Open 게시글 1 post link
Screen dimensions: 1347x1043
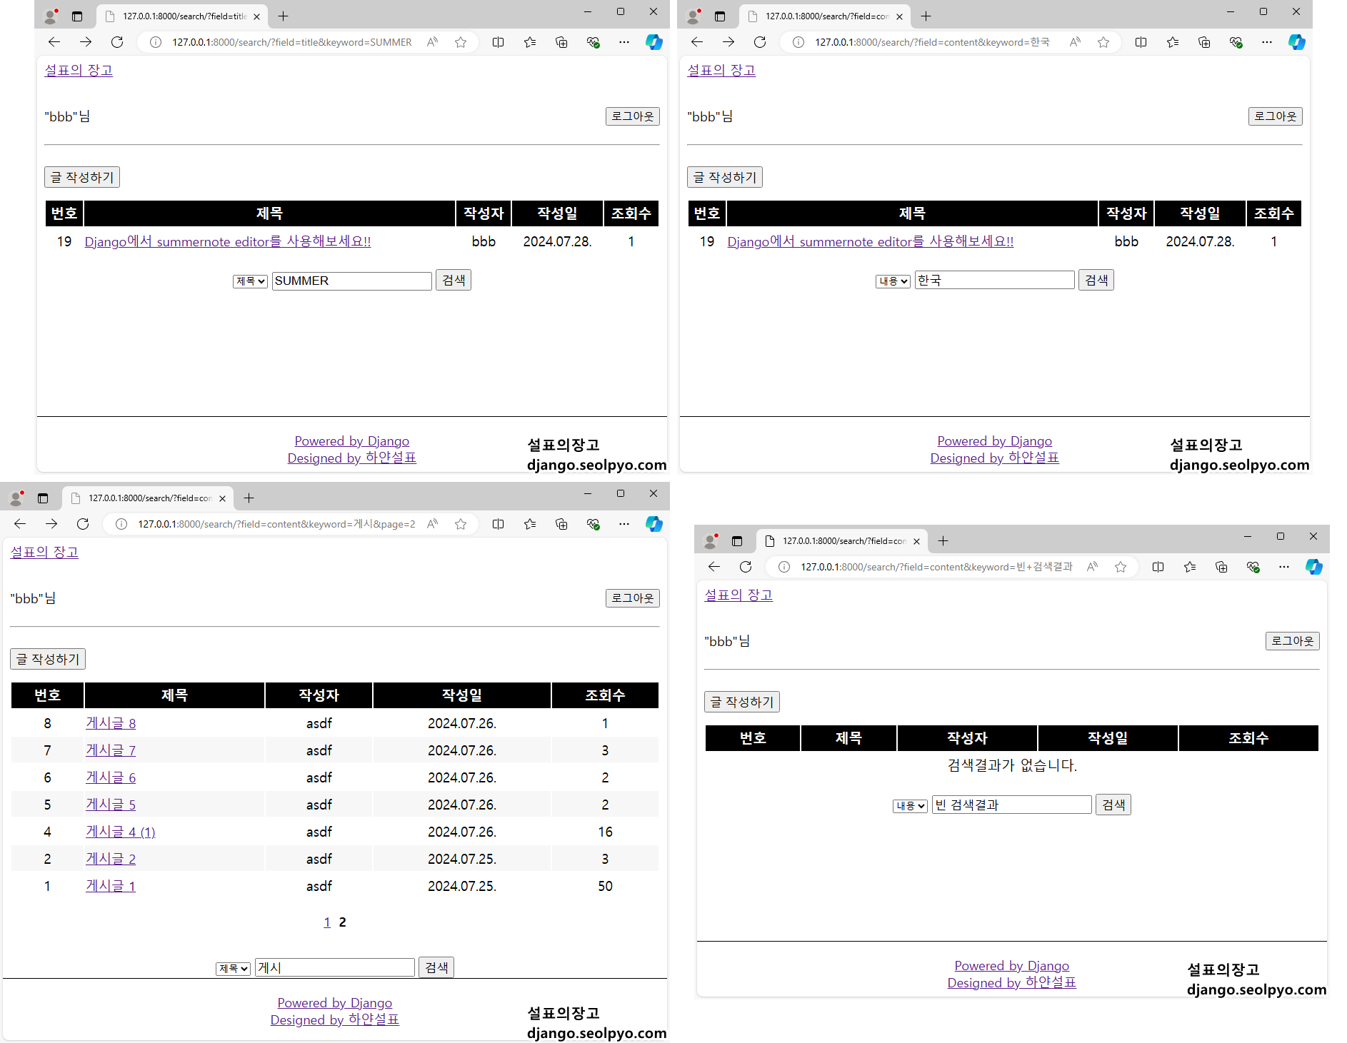111,886
